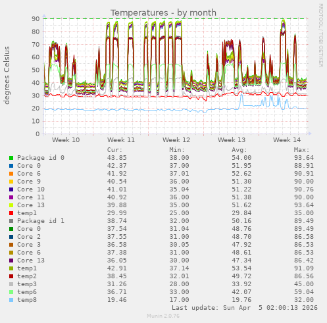This screenshot has width=327, height=323.
Task: Click the 'Core 11' legend label
Action: [31, 197]
